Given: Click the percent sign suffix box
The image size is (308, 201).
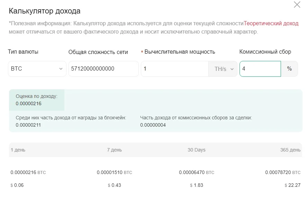Looking at the screenshot, I should pos(289,69).
